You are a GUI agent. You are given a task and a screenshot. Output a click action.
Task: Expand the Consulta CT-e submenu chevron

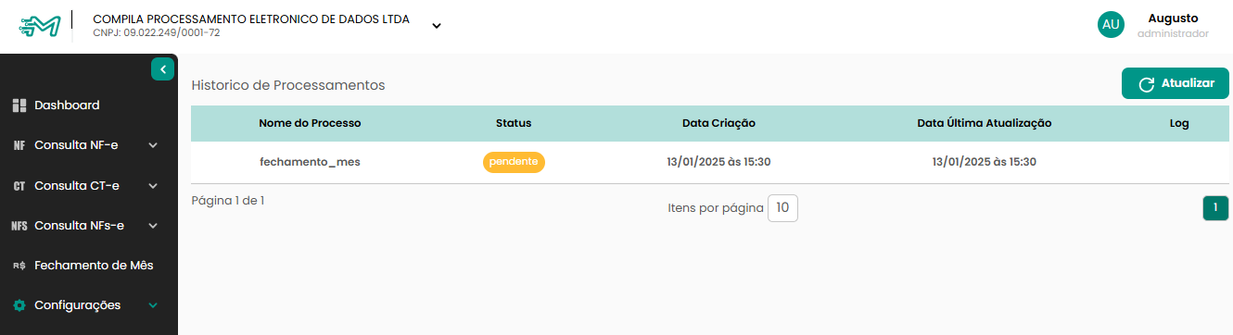tap(153, 186)
